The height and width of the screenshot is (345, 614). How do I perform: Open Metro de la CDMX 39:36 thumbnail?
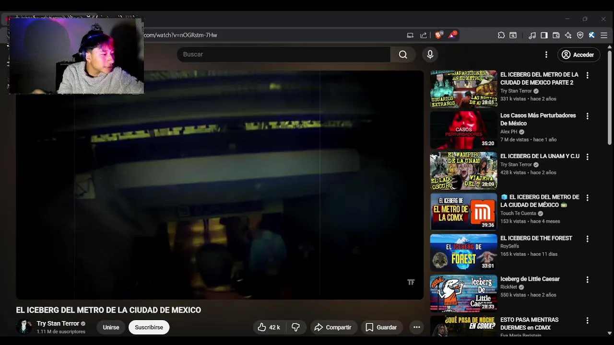[x=463, y=211]
